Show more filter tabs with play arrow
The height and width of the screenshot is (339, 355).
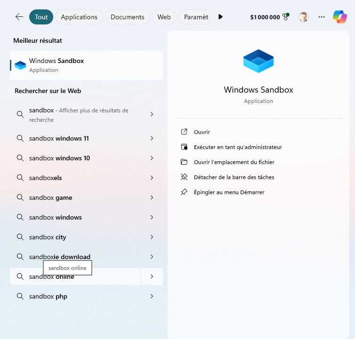(x=220, y=17)
